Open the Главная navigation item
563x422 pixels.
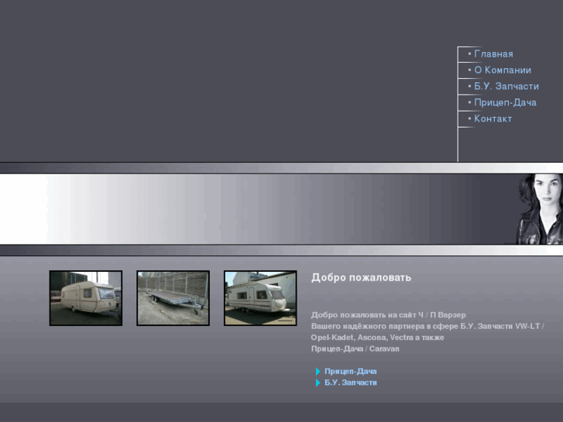coord(493,54)
